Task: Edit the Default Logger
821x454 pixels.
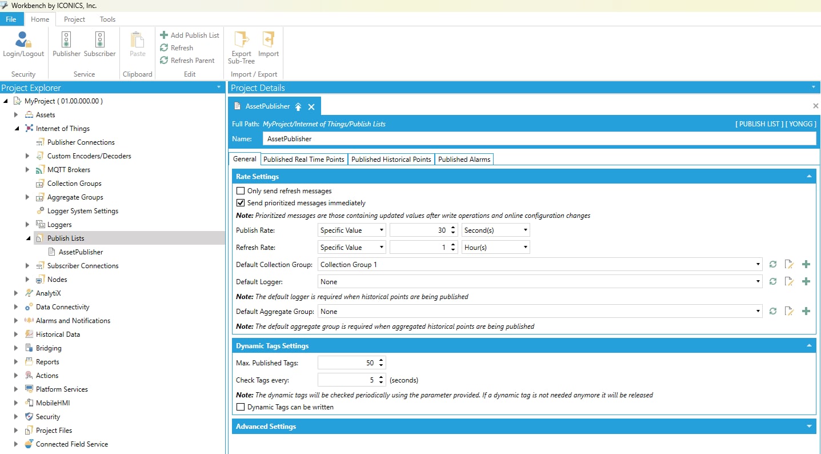Action: click(x=789, y=281)
